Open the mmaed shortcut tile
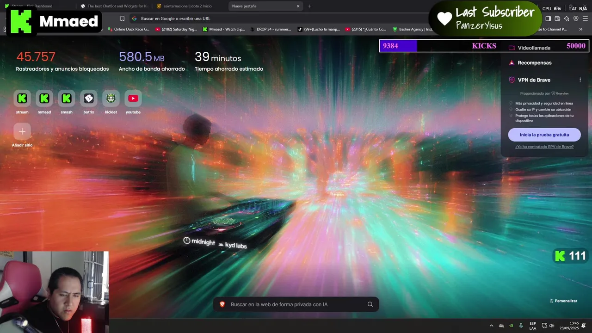Screen dimensions: 592x333 [x=44, y=98]
